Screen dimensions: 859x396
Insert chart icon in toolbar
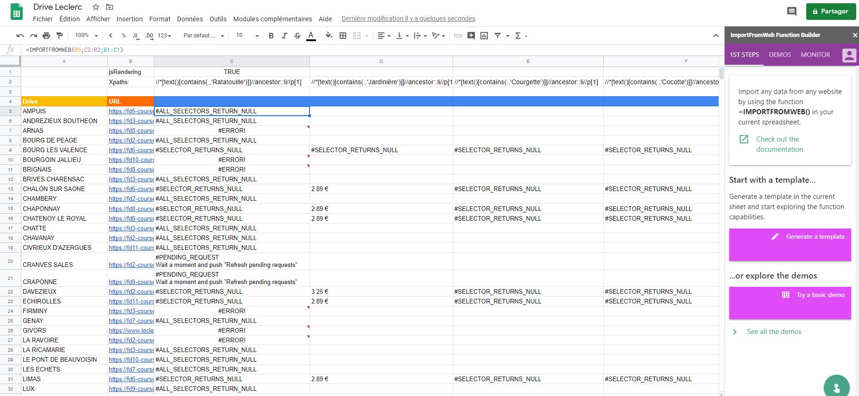(484, 36)
